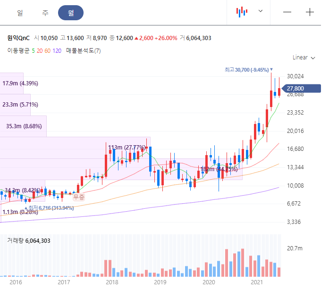Screen dimensions: 329x297
Task: Click the 3,336 price axis label
Action: pos(294,222)
